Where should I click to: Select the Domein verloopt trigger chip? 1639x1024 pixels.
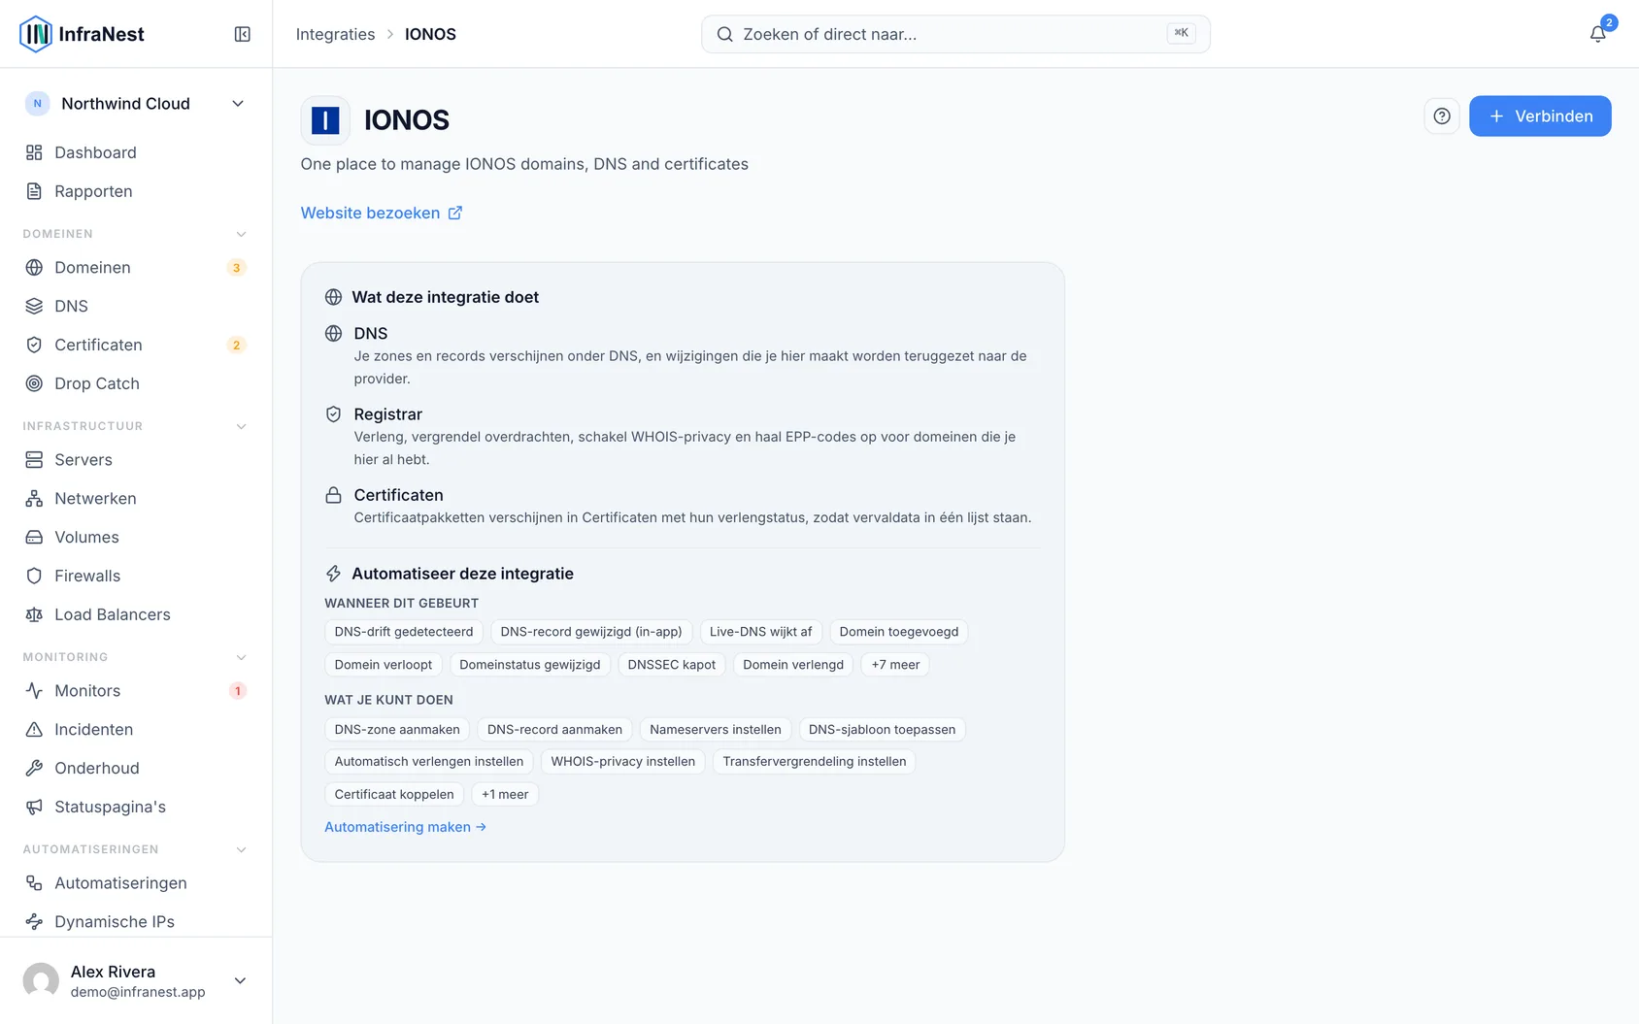click(384, 665)
